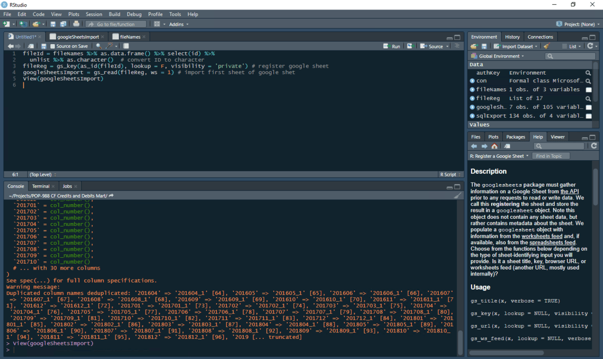
Task: Click the save all documents icon
Action: tap(63, 24)
